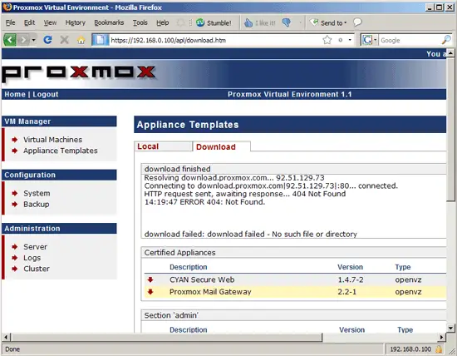Click the Certified Appliances Version header

[350, 267]
